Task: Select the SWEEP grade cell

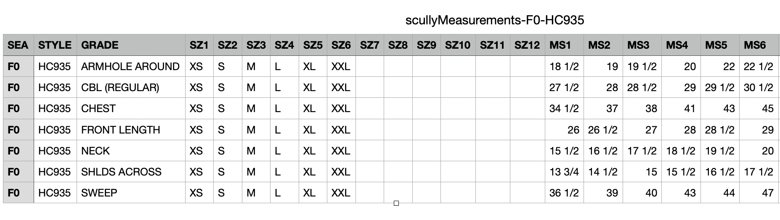Action: click(x=99, y=193)
